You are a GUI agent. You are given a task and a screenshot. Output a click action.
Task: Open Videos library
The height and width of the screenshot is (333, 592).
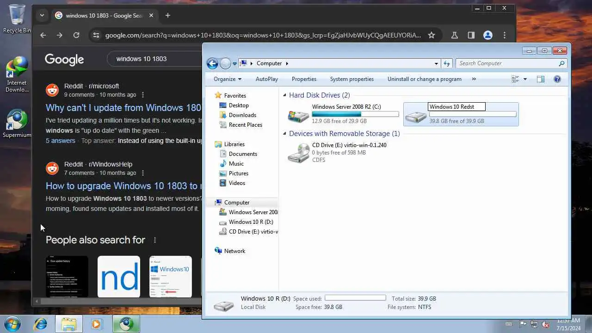point(237,183)
